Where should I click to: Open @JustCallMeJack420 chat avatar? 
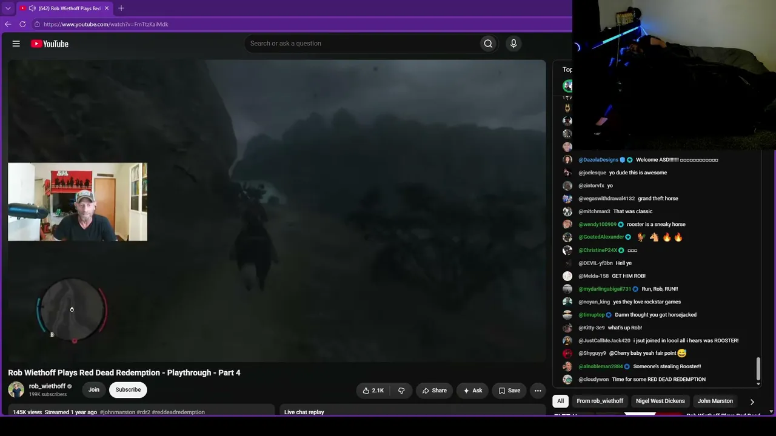pos(567,341)
